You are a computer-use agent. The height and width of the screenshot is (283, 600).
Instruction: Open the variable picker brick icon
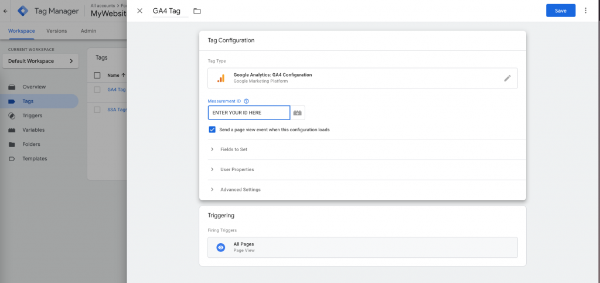tap(298, 113)
